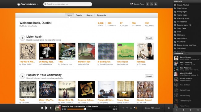This screenshot has height=112, width=201.
Task: Focus the song search field
Action: click(x=68, y=4)
